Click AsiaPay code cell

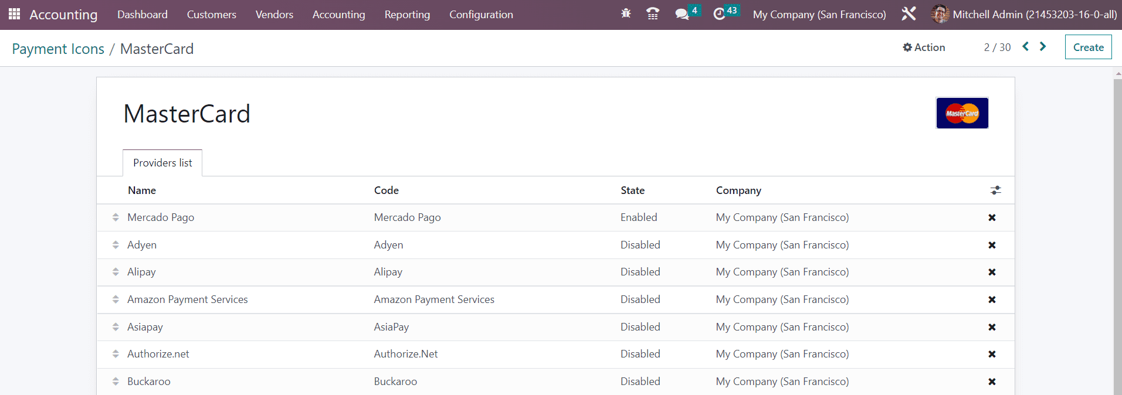pos(391,327)
